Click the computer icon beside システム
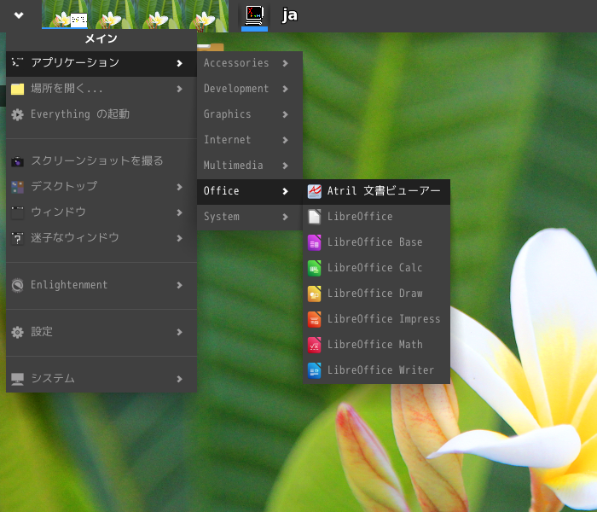The width and height of the screenshot is (597, 512). tap(17, 379)
